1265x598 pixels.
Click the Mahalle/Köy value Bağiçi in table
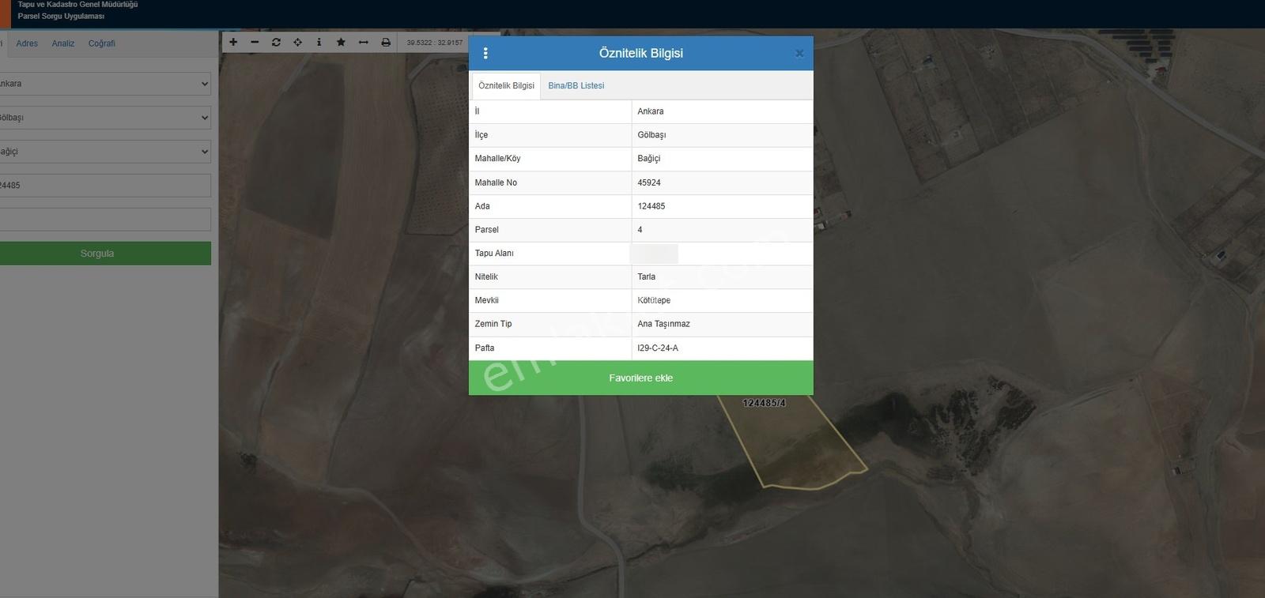coord(649,159)
